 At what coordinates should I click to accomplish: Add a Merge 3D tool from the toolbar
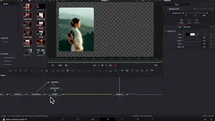point(137,71)
